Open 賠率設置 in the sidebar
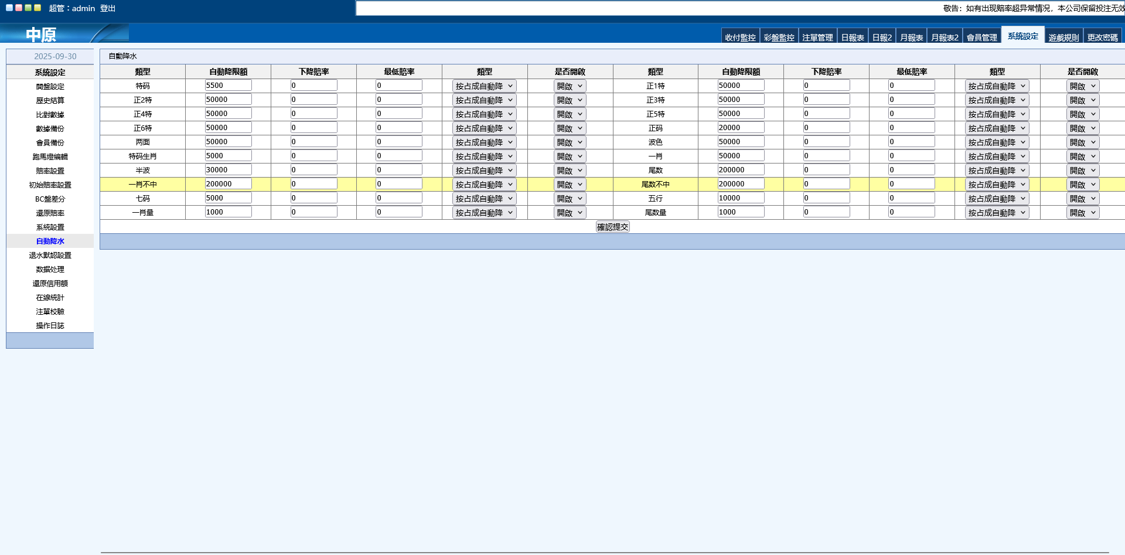Viewport: 1125px width, 555px height. click(x=50, y=171)
